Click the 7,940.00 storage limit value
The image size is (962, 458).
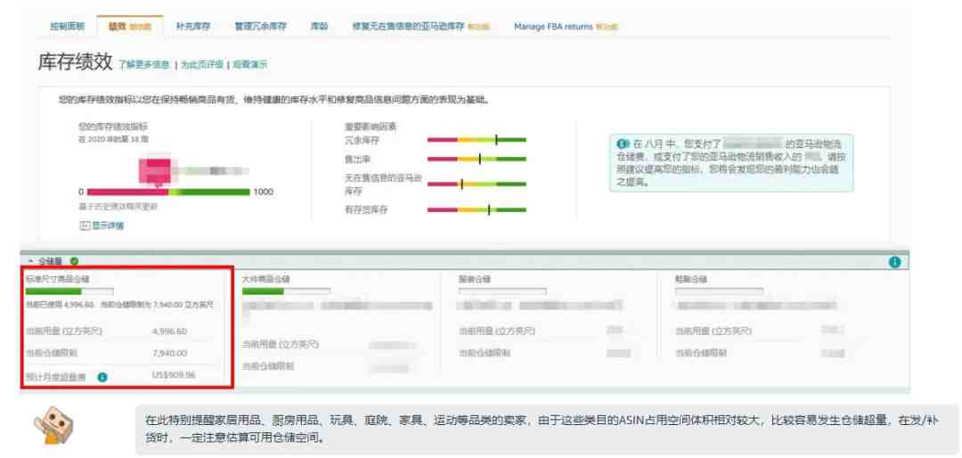point(169,353)
